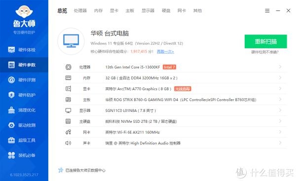Switch to 主板 tab

(x=130, y=10)
